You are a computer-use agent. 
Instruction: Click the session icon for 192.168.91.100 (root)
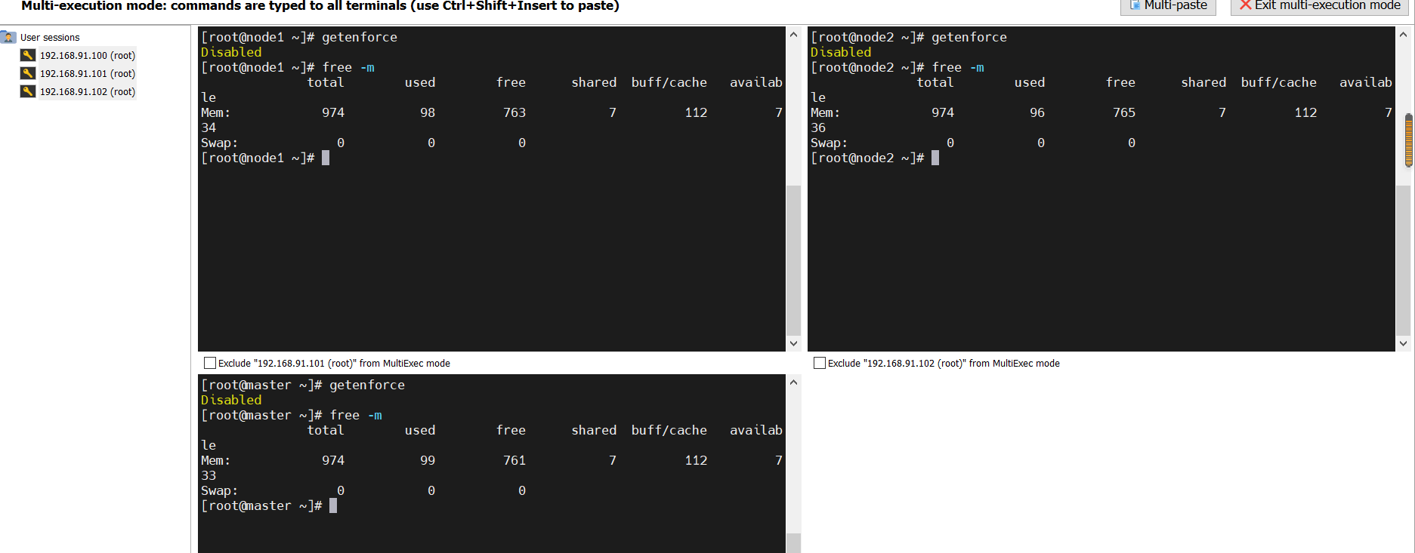coord(28,55)
